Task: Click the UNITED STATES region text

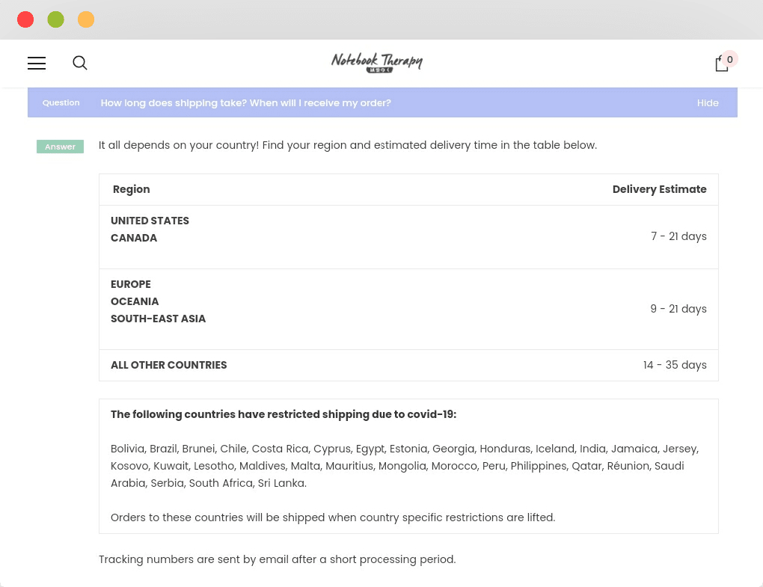Action: click(x=150, y=221)
